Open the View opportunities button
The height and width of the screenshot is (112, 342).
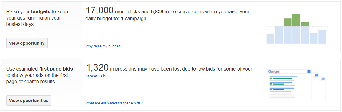pyautogui.click(x=29, y=101)
